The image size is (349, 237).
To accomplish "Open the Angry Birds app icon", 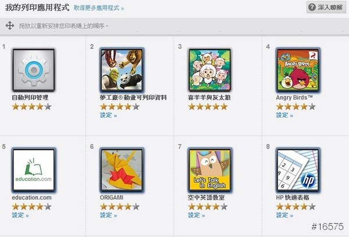I will (298, 70).
